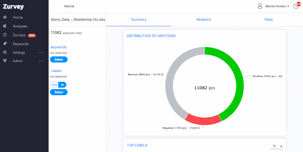Click the user profile avatar icon

(260, 6)
